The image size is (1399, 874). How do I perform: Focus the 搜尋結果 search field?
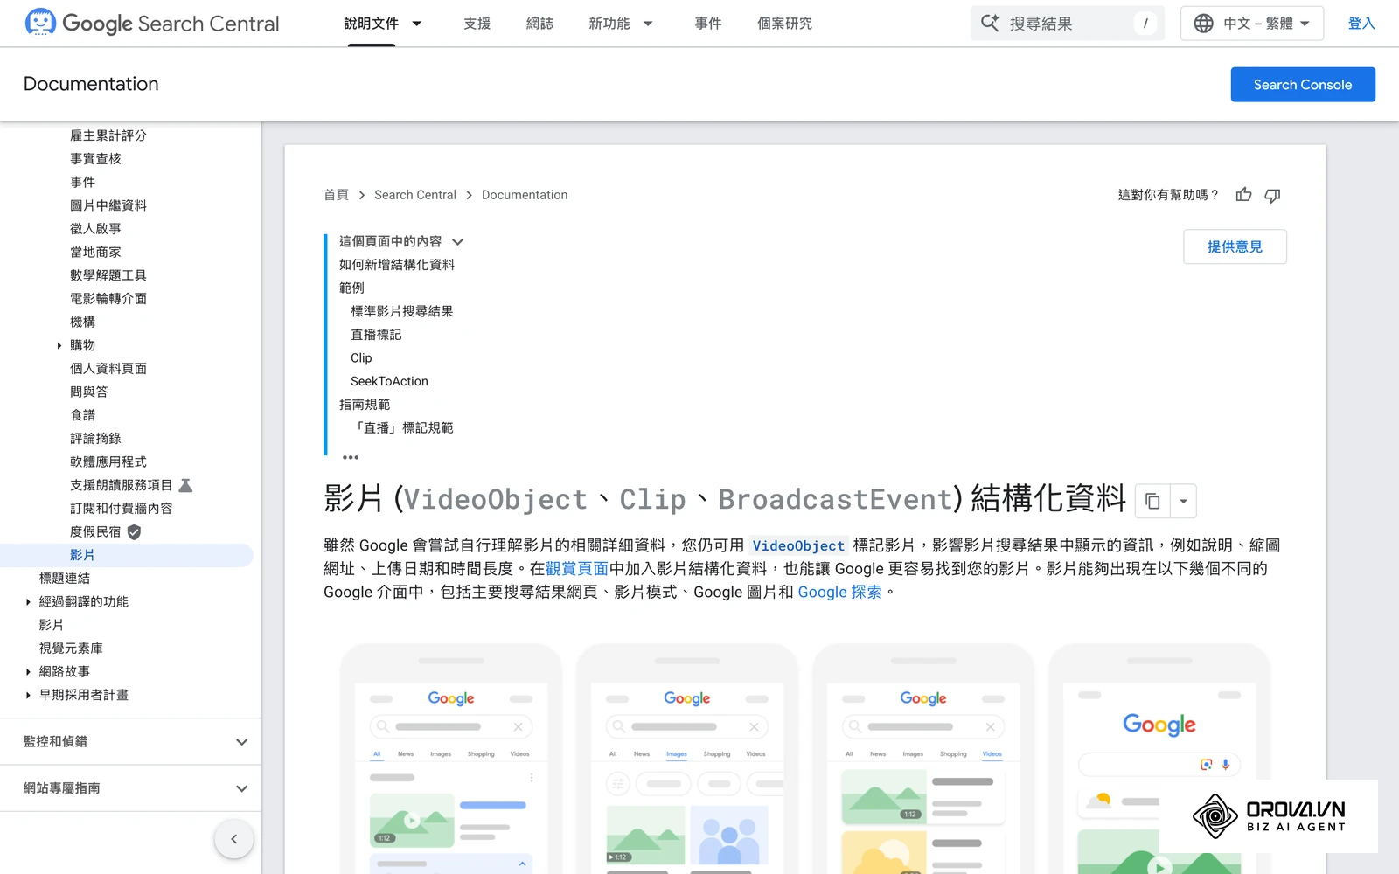(x=1067, y=24)
